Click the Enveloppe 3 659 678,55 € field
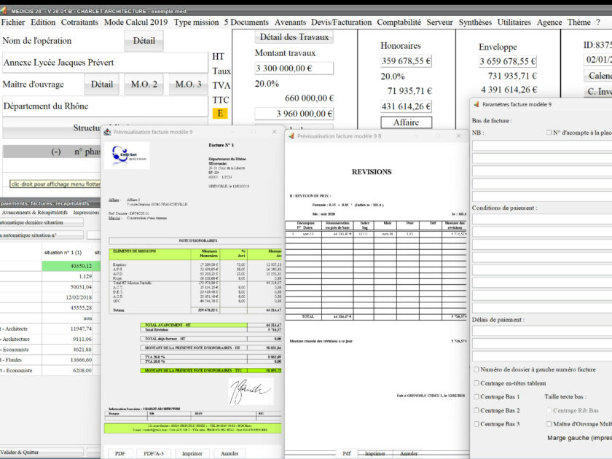Screen dimensions: 612x459 (x=508, y=61)
